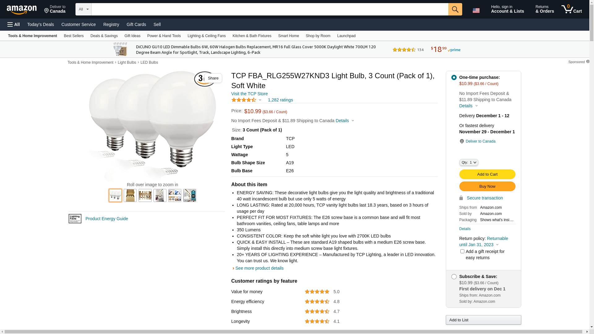Click the search magnifier button

tap(455, 9)
